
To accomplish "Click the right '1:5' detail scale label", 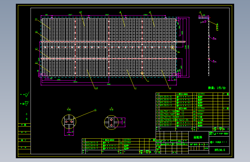I will pos(112,110).
